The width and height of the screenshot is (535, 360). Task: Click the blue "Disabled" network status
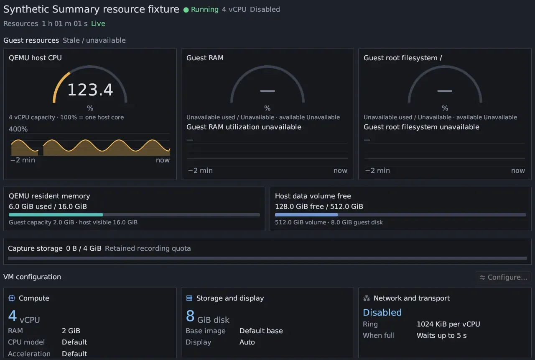click(x=382, y=312)
